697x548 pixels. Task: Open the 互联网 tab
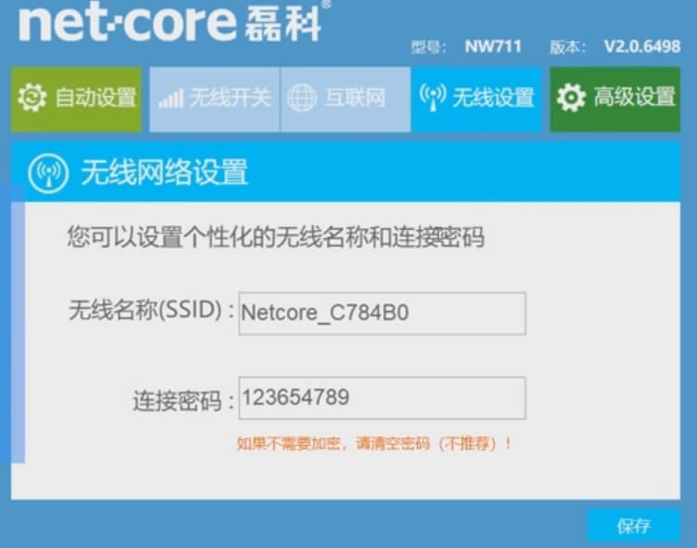[x=346, y=100]
